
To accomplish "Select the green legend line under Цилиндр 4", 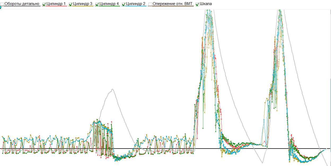I will (x=108, y=6).
